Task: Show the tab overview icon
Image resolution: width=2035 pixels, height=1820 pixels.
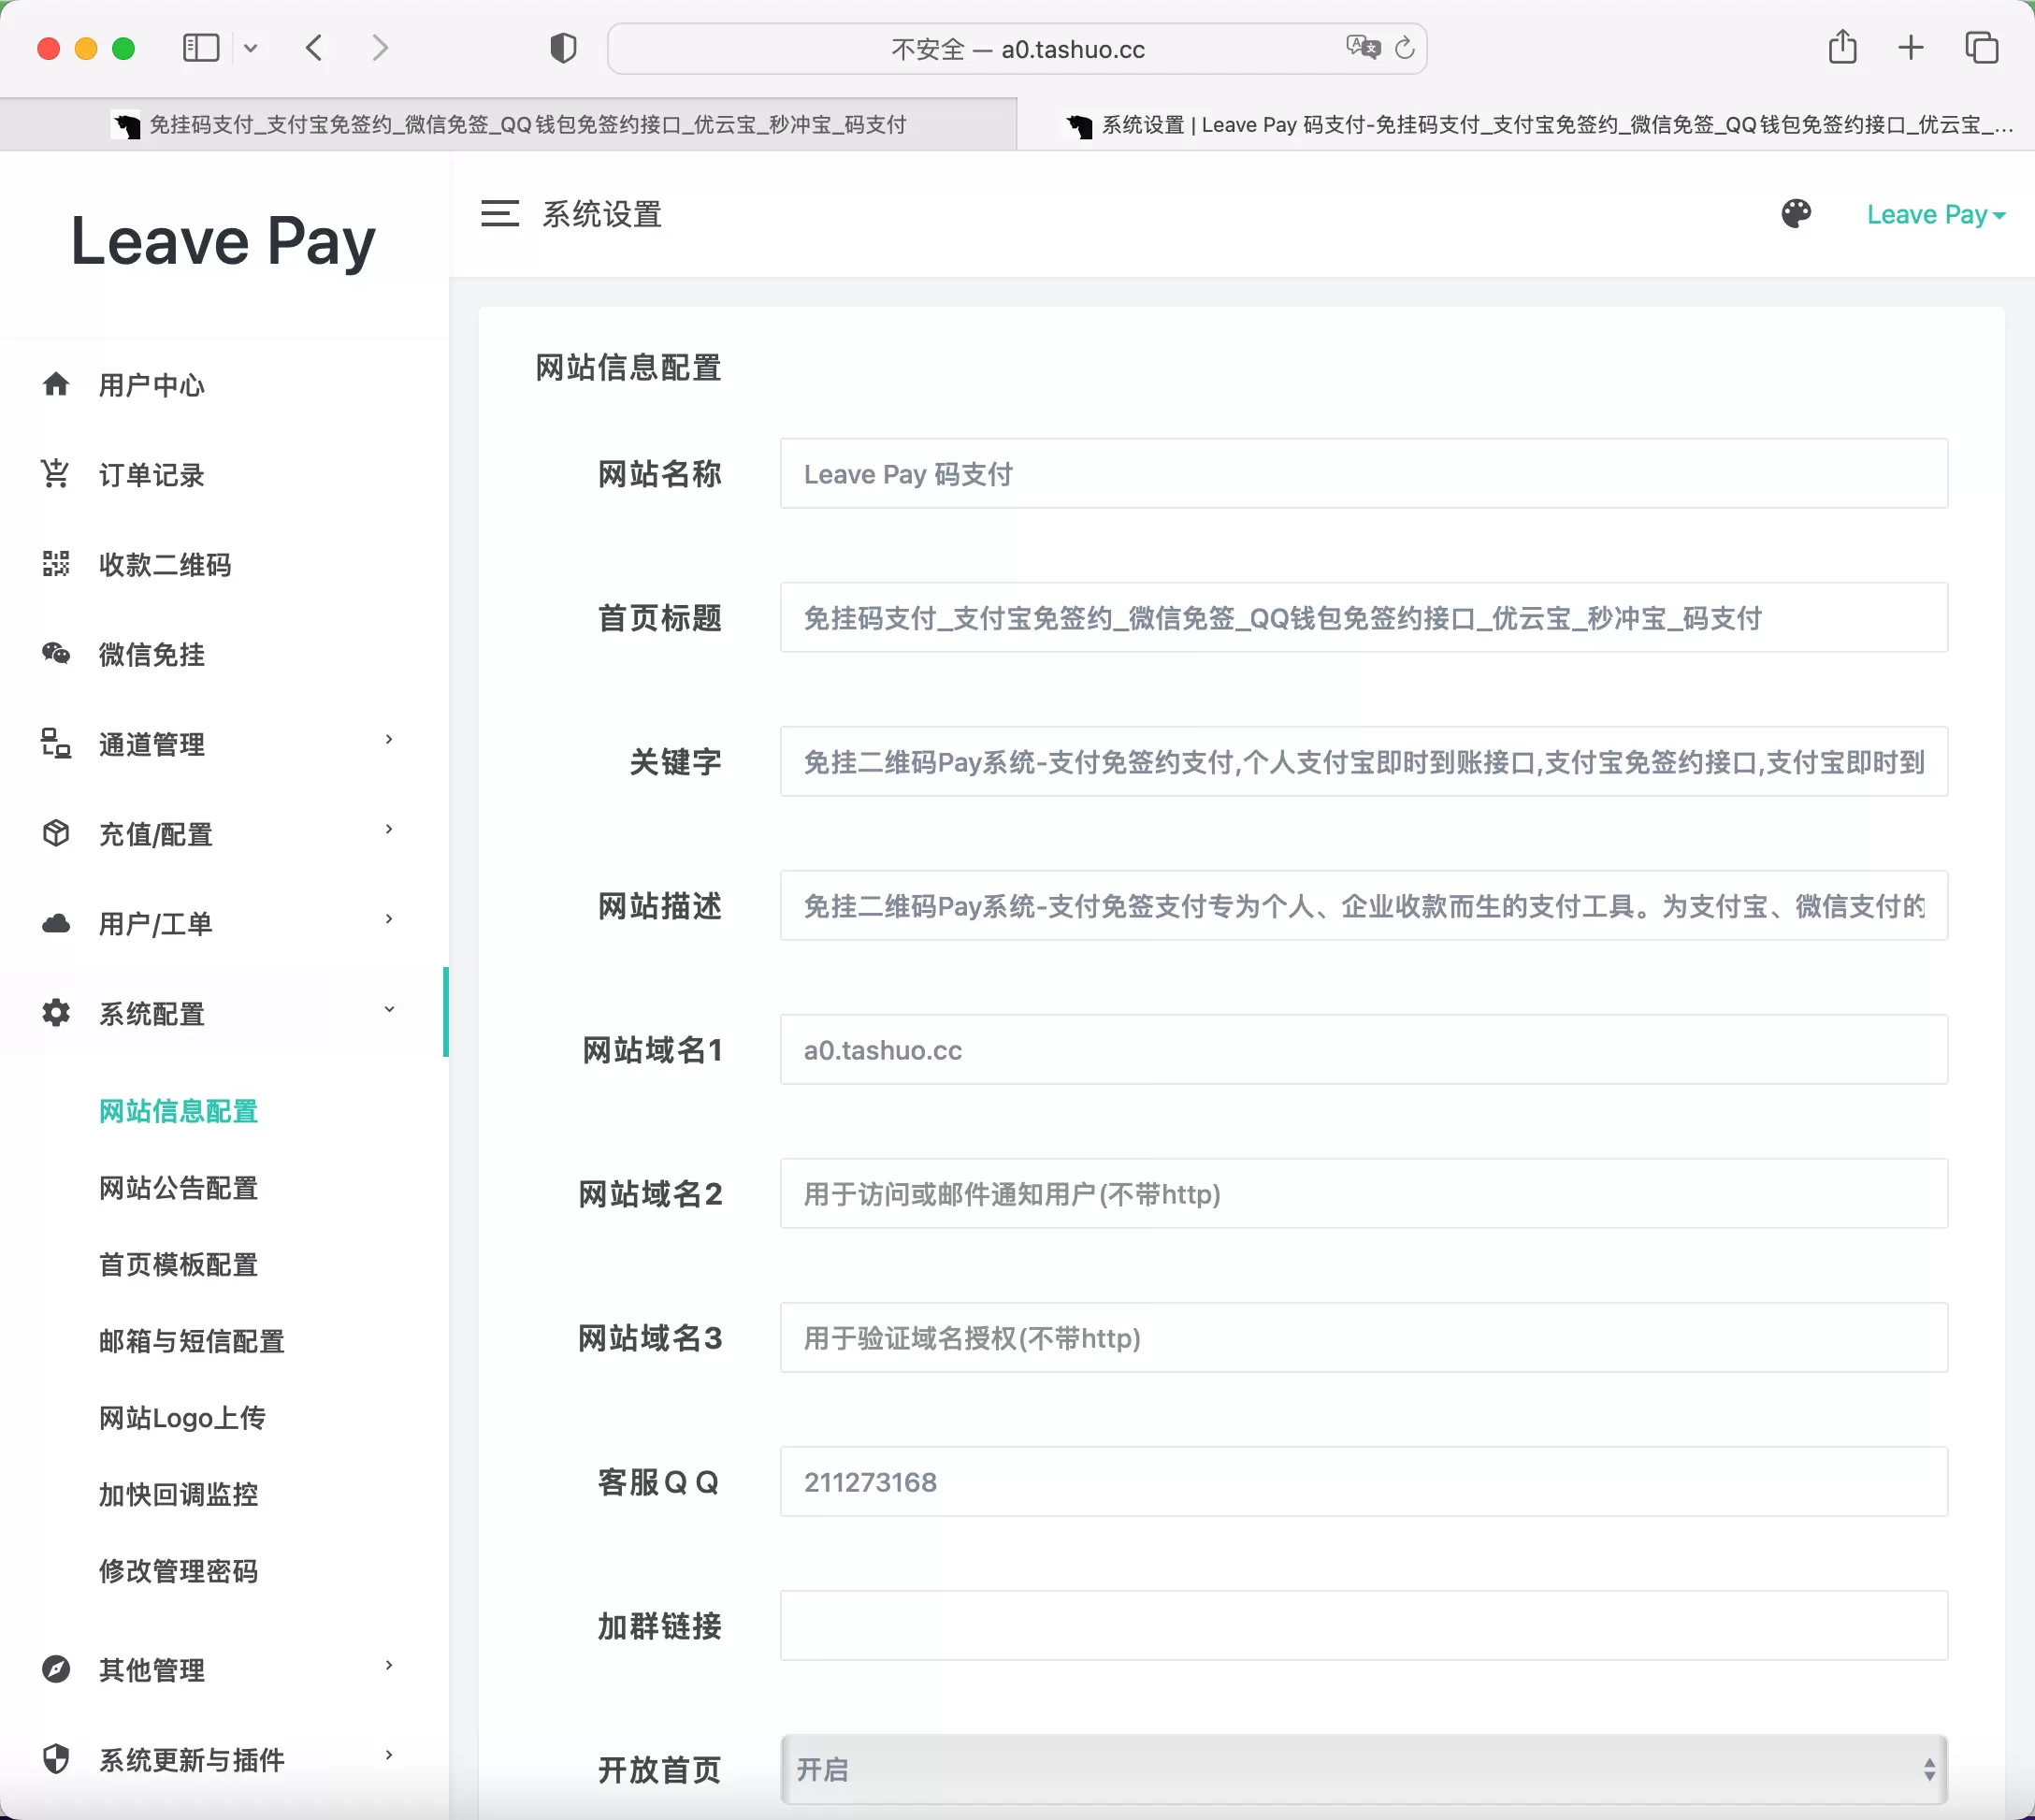Action: tap(1981, 48)
